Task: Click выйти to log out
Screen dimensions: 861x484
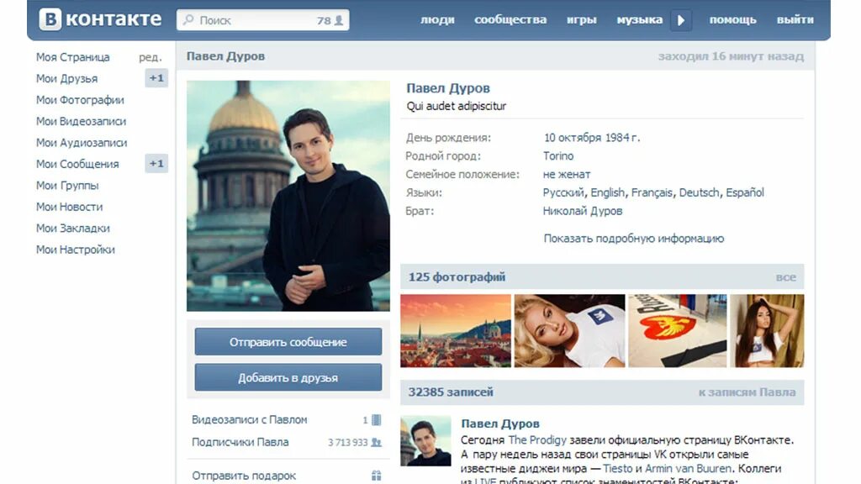Action: coord(795,20)
